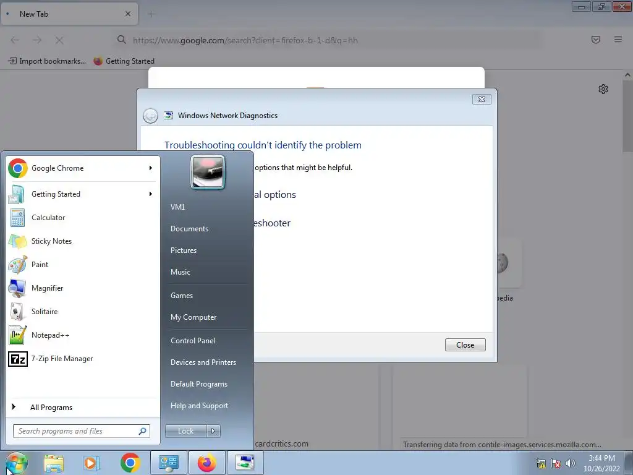The image size is (633, 475).
Task: Open Documents from Start menu
Action: (x=189, y=229)
